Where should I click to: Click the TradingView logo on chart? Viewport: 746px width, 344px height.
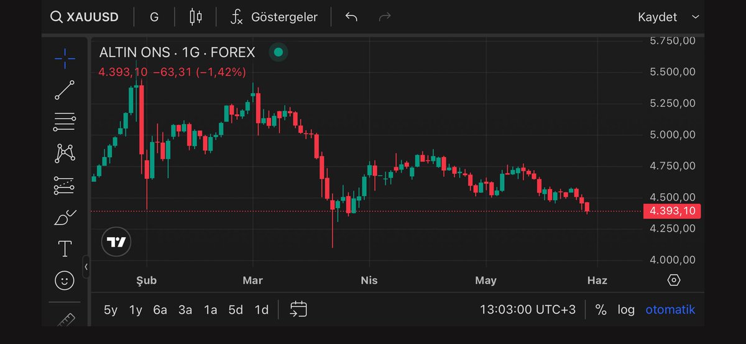click(x=116, y=242)
